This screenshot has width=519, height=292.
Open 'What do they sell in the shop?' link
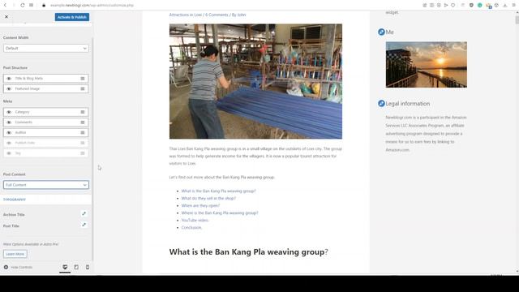tap(208, 198)
